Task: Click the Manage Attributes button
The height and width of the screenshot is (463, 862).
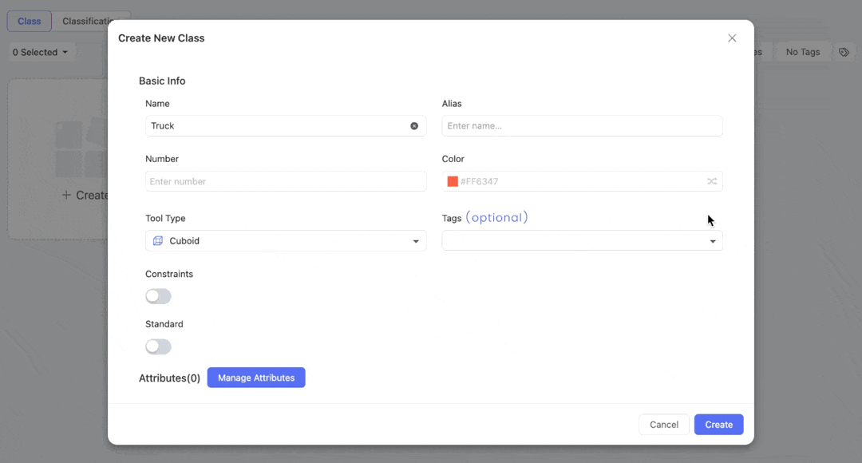Action: pyautogui.click(x=256, y=378)
